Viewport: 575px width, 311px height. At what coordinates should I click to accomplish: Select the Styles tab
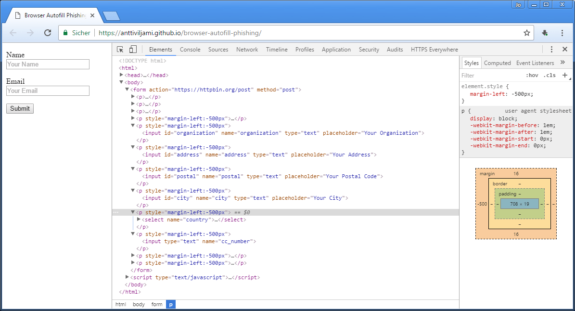coord(471,63)
